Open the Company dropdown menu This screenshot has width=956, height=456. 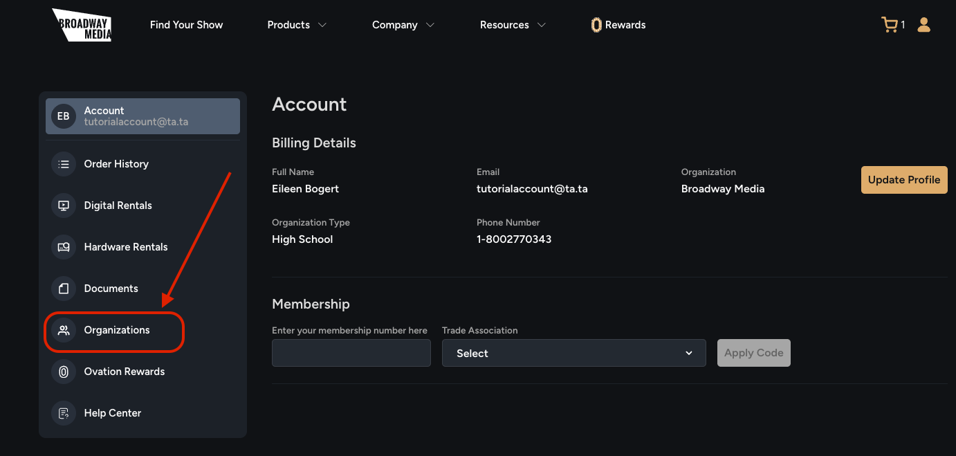(403, 24)
